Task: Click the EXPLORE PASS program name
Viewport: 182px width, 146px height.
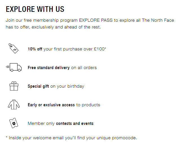Action: coord(96,20)
